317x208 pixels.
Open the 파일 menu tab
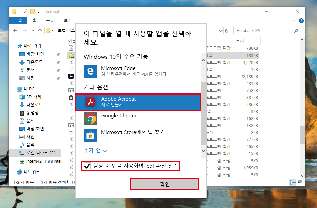18,20
